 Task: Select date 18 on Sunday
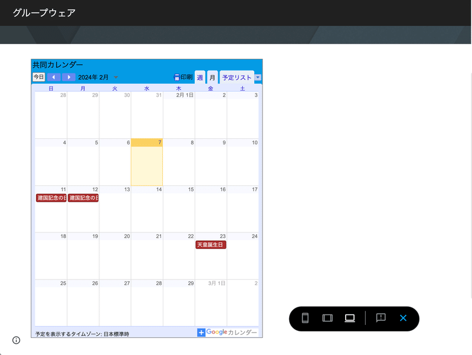[x=63, y=236]
